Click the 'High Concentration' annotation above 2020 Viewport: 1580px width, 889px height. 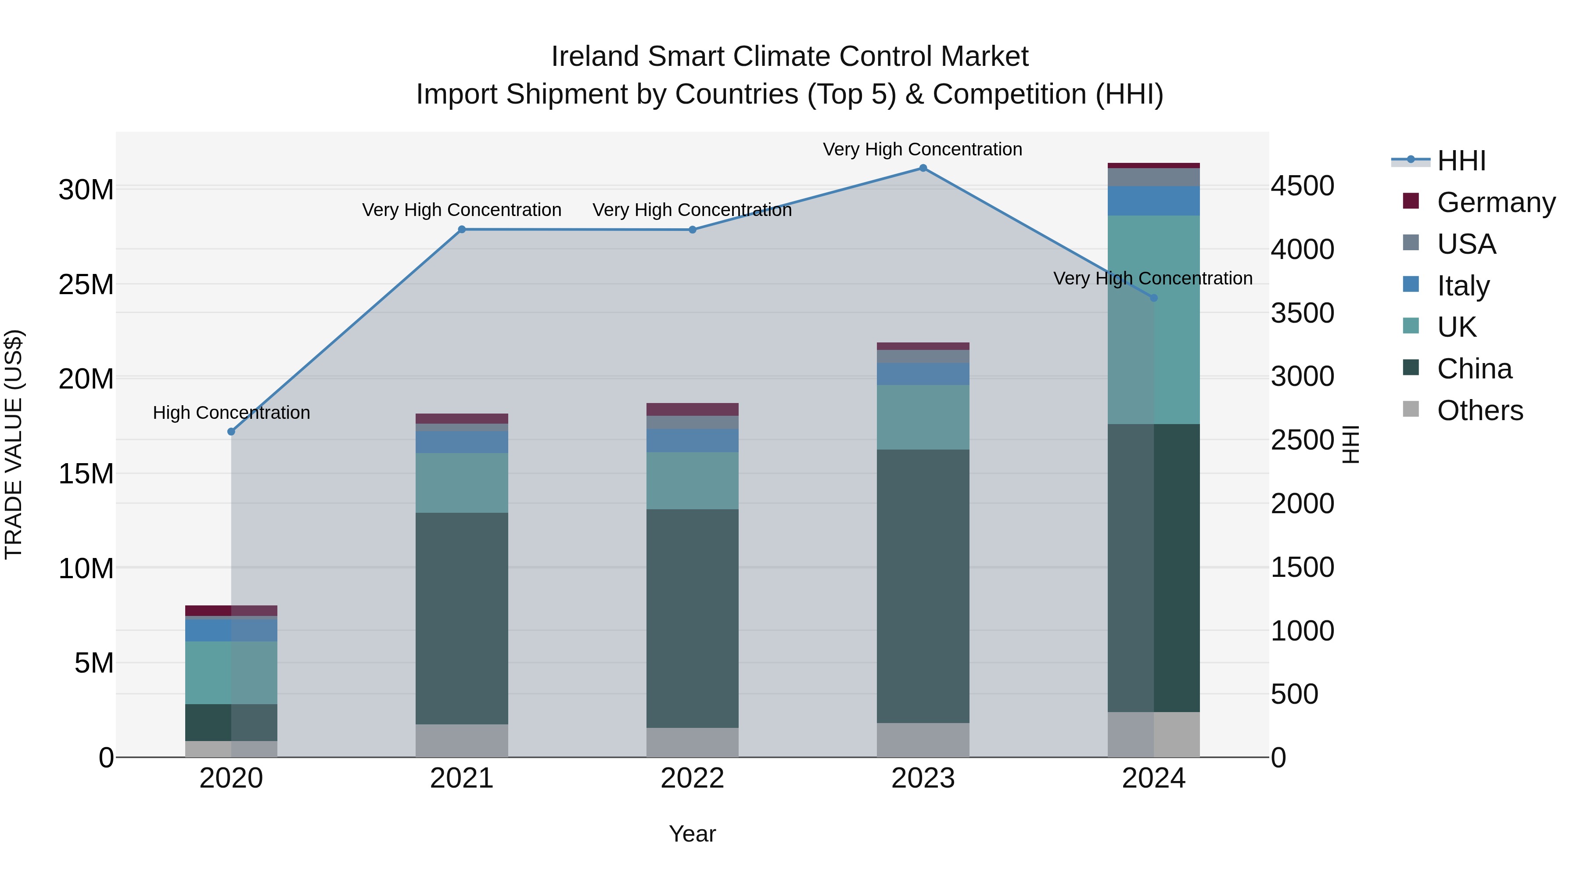tap(231, 413)
